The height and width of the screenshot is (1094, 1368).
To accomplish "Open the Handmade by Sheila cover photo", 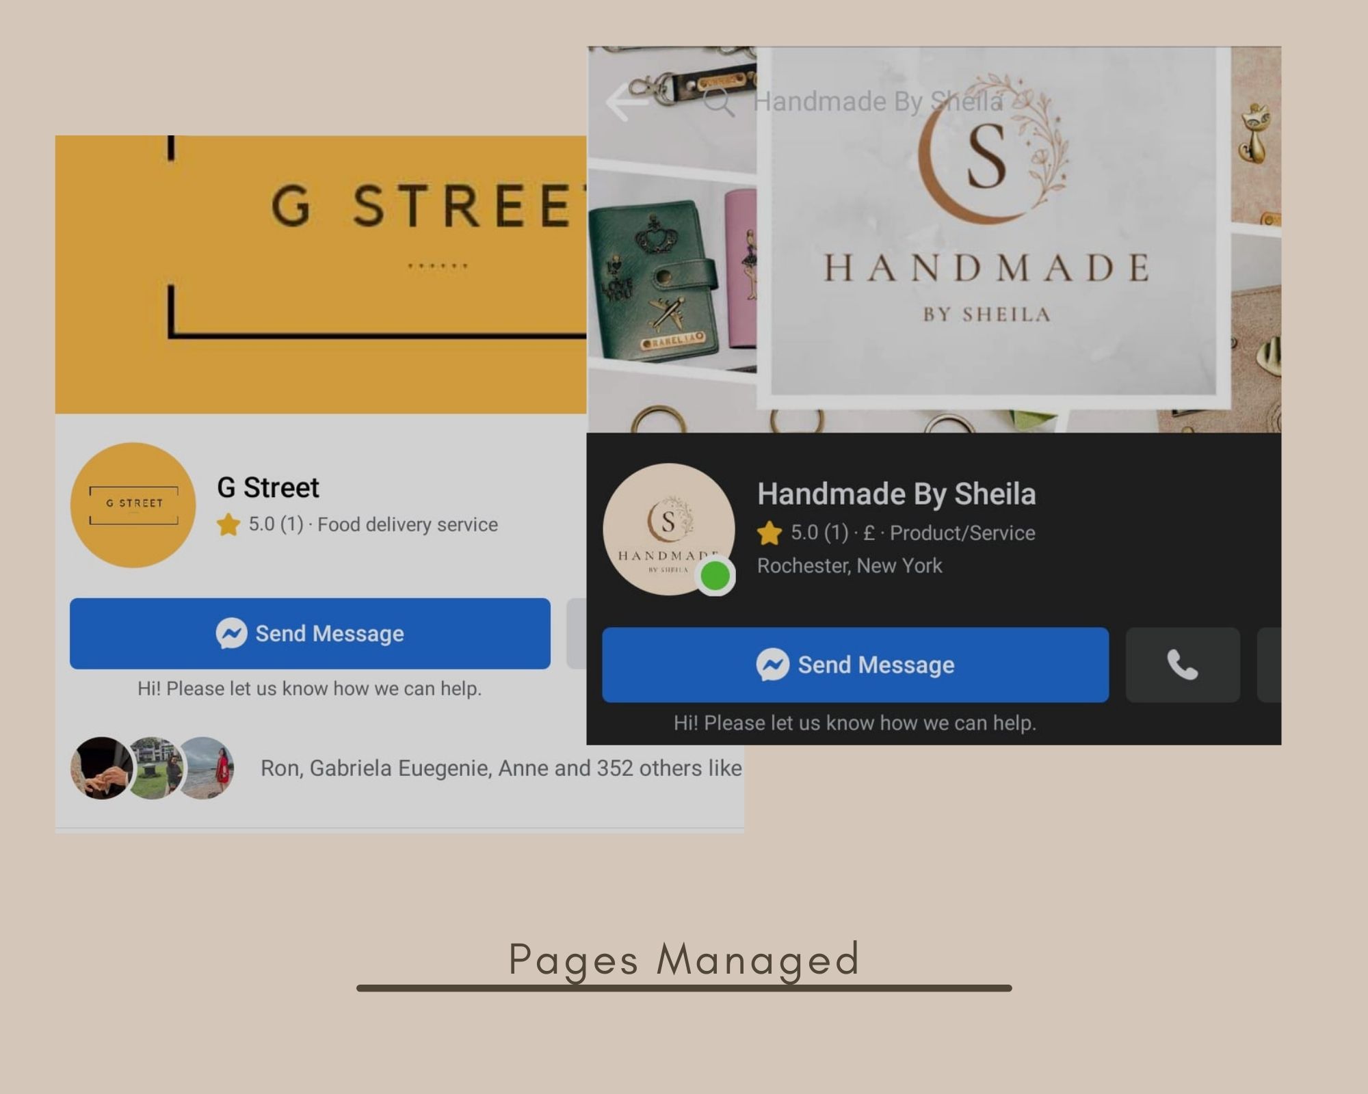I will click(x=934, y=239).
